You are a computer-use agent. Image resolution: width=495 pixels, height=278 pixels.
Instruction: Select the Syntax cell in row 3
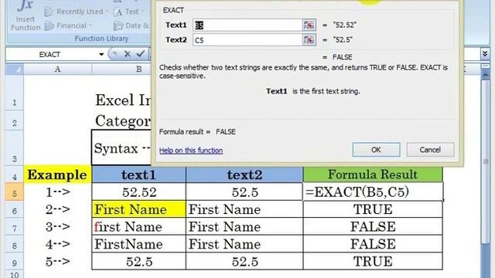(x=122, y=147)
